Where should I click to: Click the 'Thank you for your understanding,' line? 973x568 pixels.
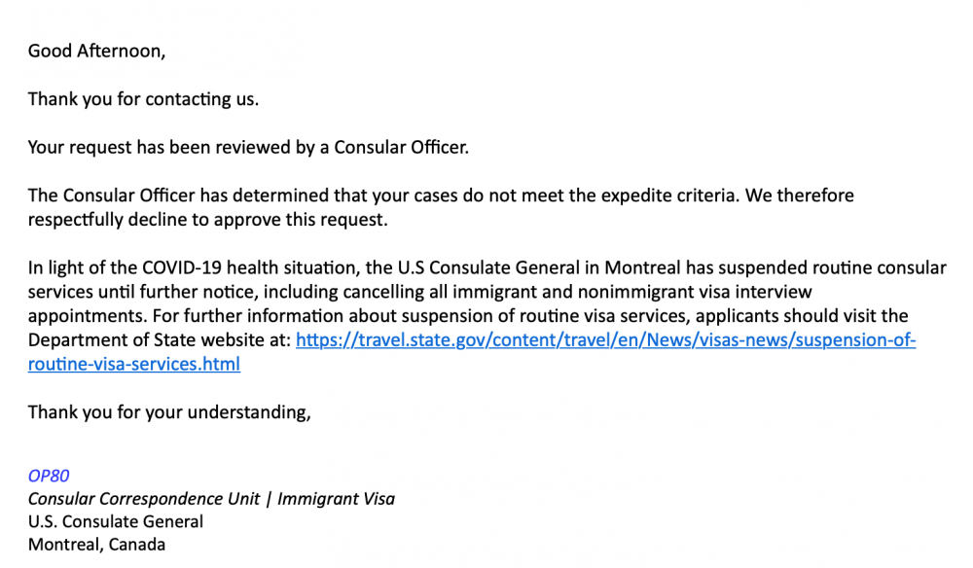169,413
